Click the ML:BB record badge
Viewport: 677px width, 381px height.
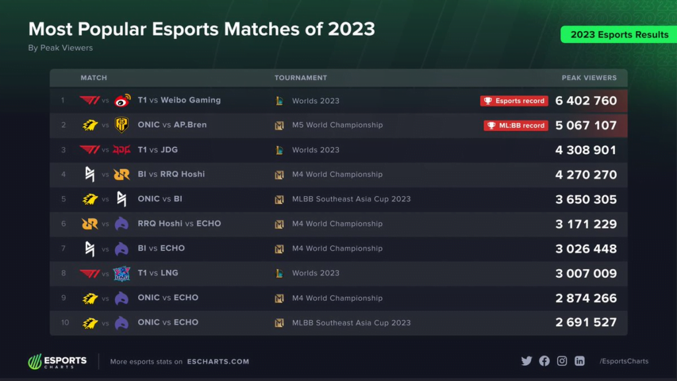coord(516,125)
